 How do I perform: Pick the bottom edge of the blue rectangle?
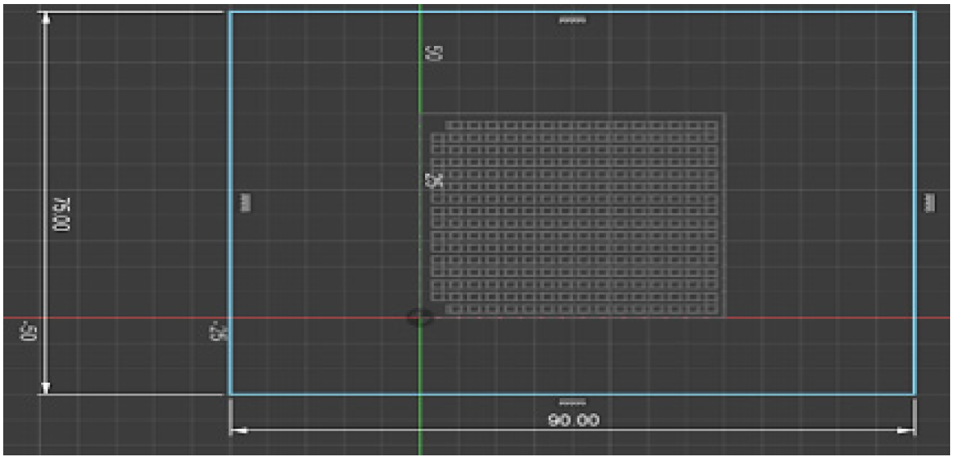[x=727, y=395]
